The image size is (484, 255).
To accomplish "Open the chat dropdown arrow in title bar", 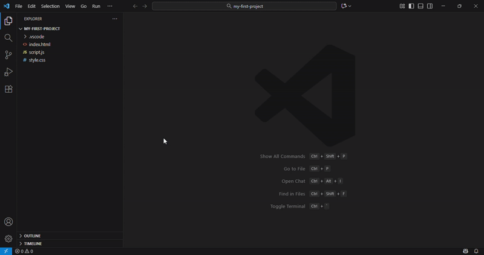I will [350, 6].
